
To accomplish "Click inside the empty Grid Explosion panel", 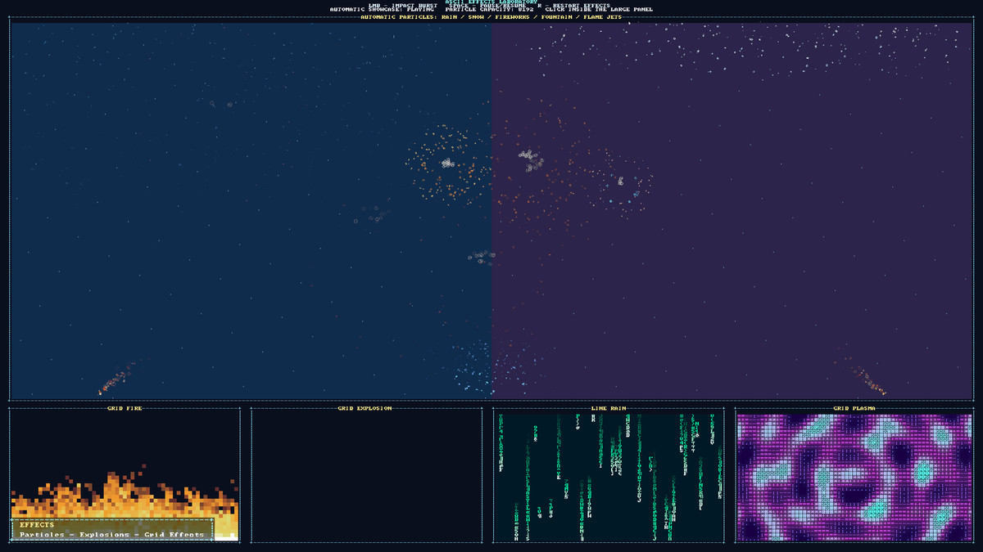I will click(366, 476).
